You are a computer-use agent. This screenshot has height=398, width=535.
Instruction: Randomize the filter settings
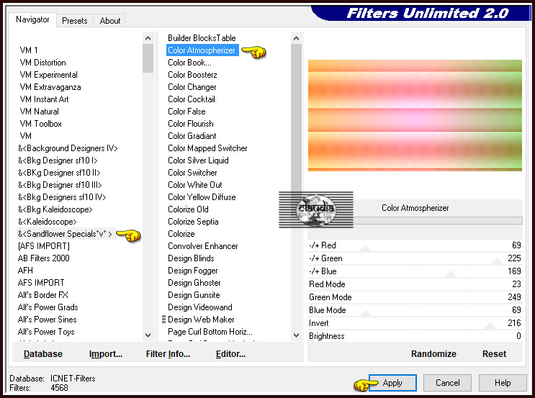click(x=433, y=354)
